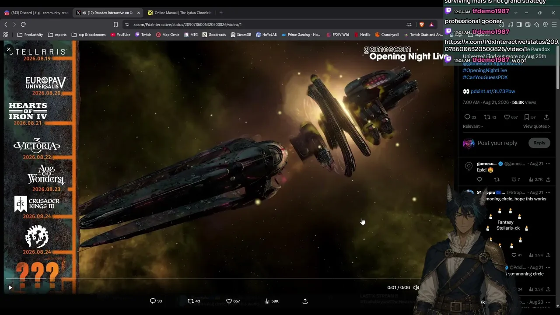This screenshot has width=560, height=315.
Task: Share the post from the sidebar
Action: 546,117
